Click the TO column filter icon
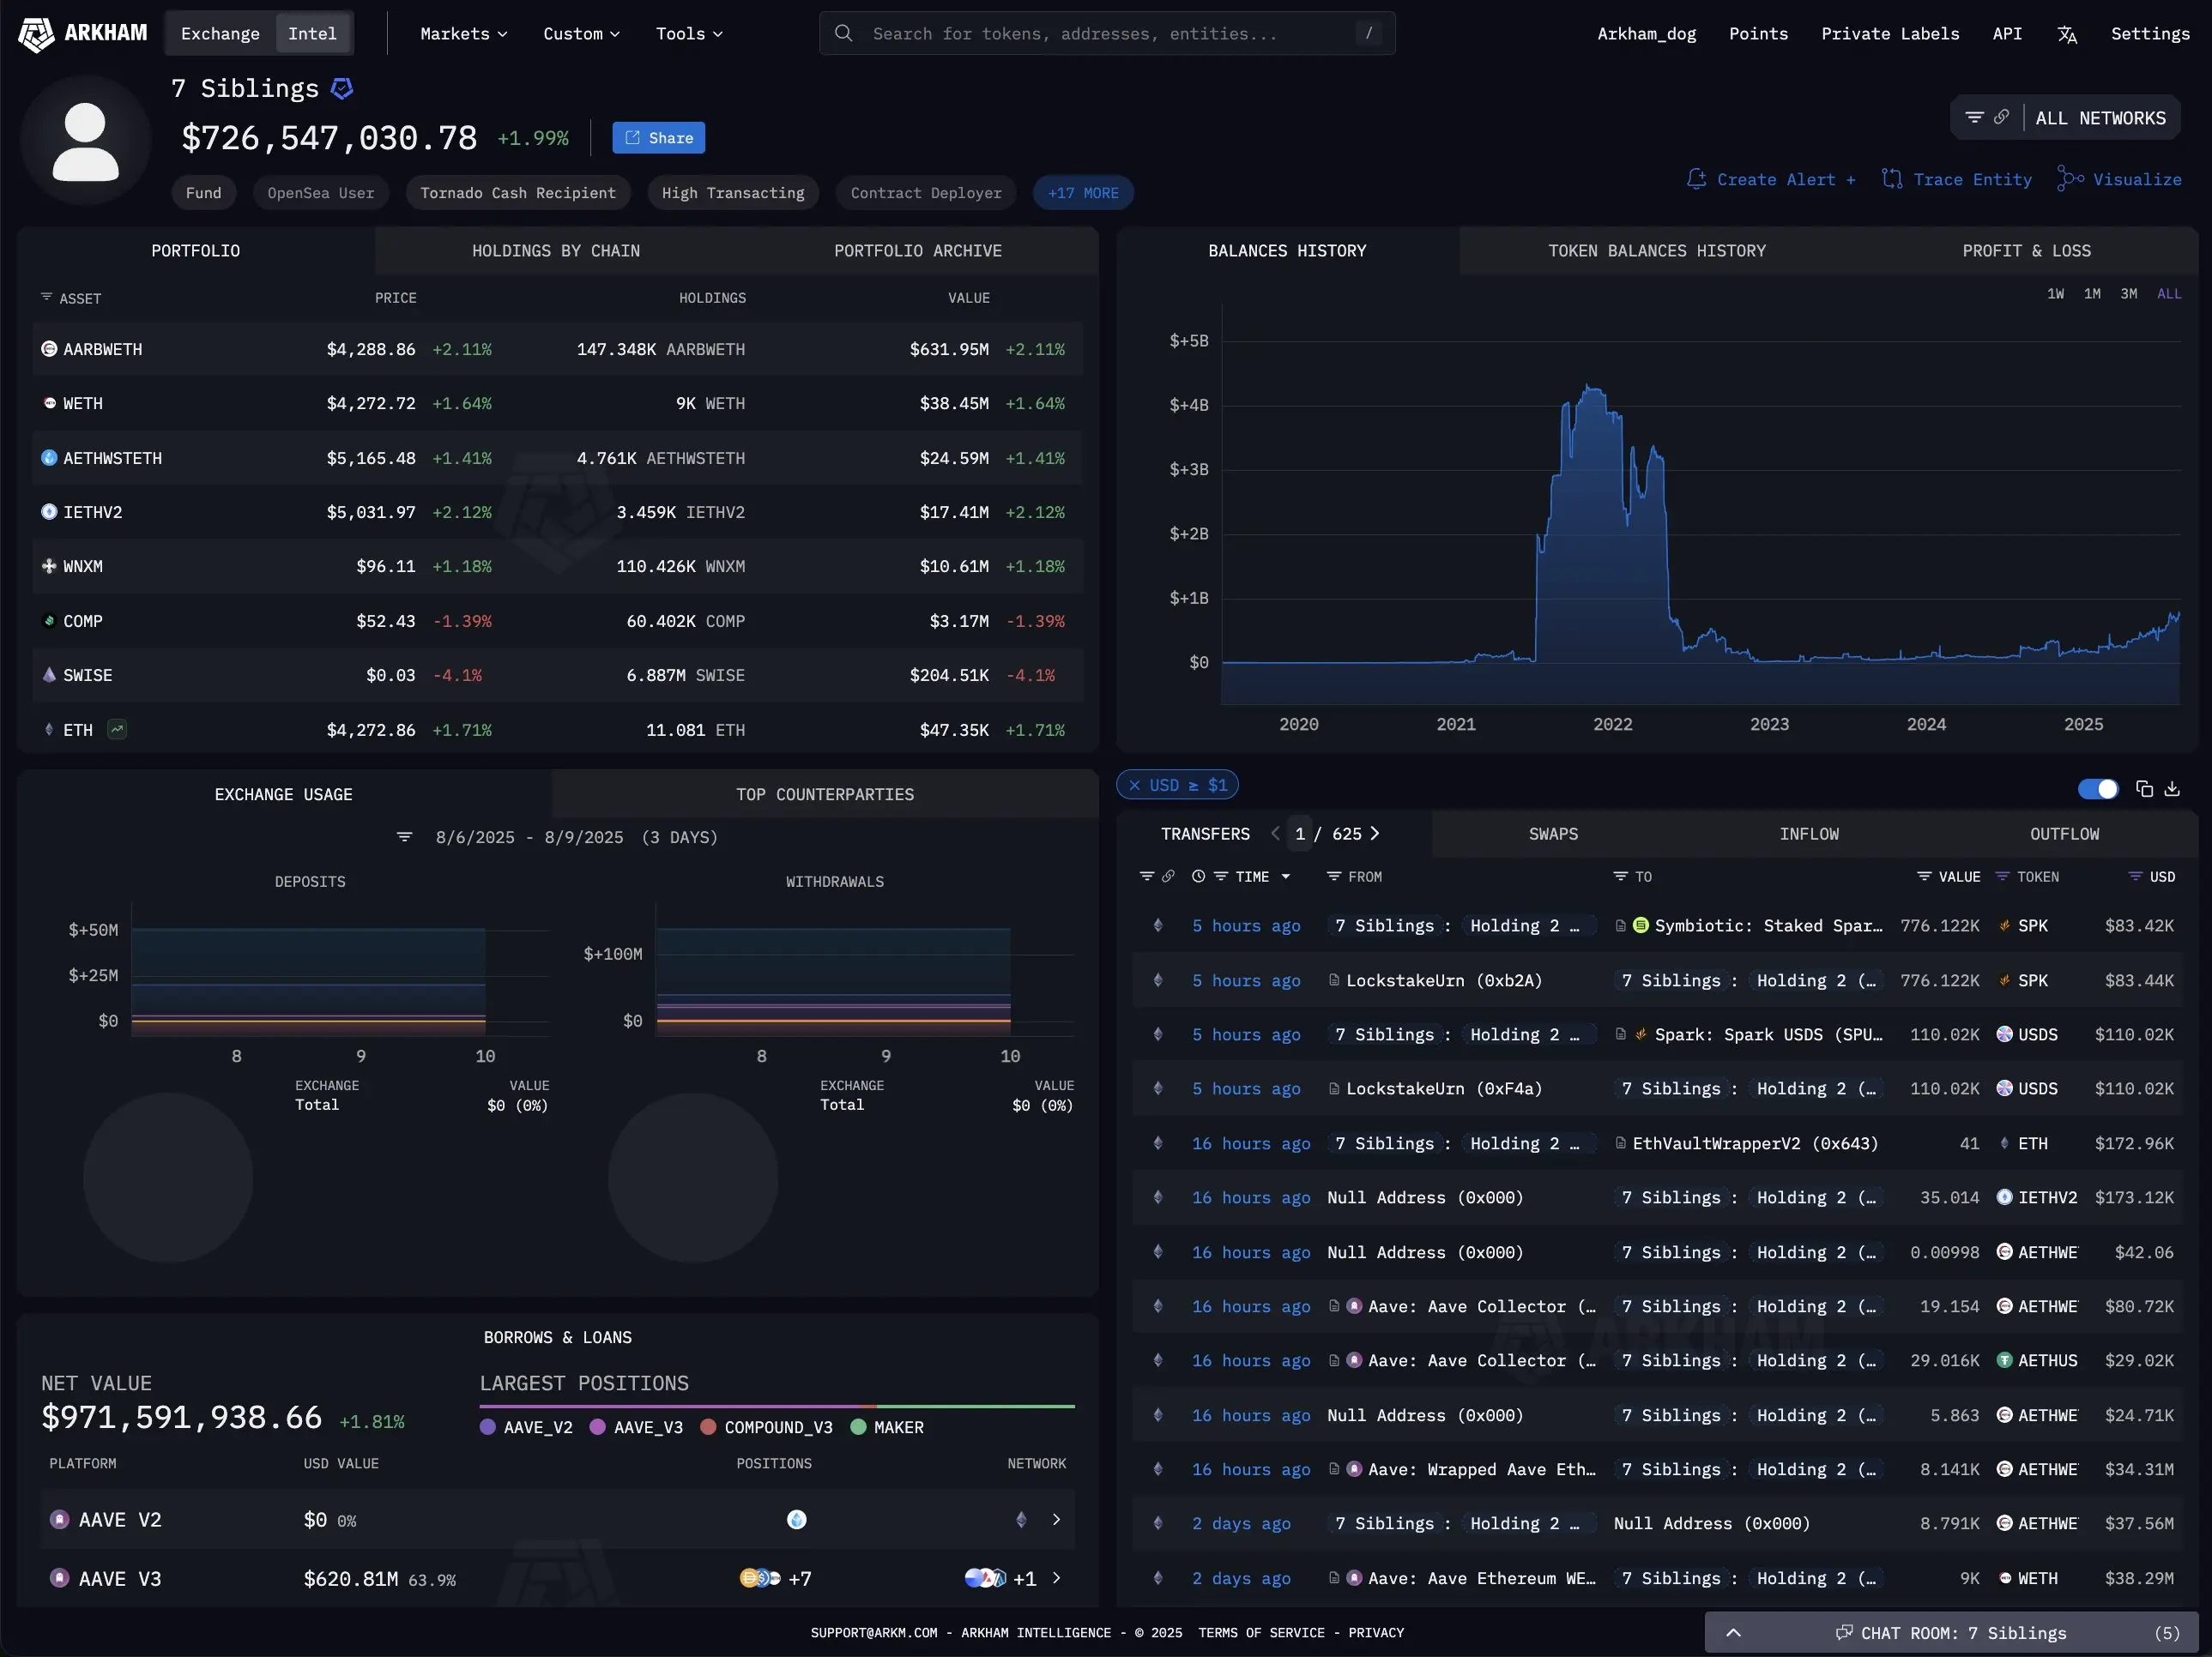Screen dimensions: 2212x1657 pyautogui.click(x=1620, y=876)
